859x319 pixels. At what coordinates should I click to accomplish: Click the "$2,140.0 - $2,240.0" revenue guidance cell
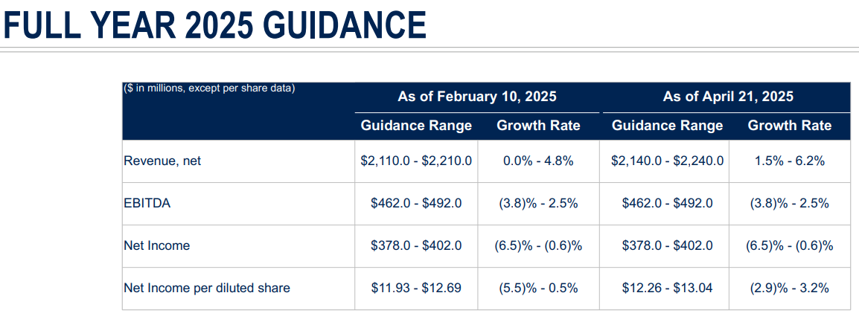point(667,161)
